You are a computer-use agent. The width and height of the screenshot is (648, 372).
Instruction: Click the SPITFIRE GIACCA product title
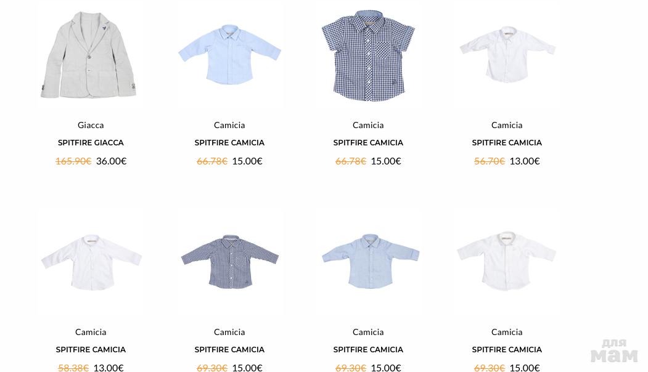pyautogui.click(x=91, y=143)
